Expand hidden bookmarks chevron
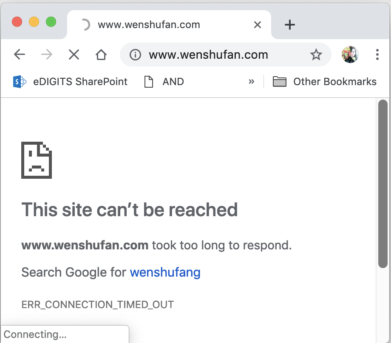Viewport: 391px width, 343px height. pos(252,82)
